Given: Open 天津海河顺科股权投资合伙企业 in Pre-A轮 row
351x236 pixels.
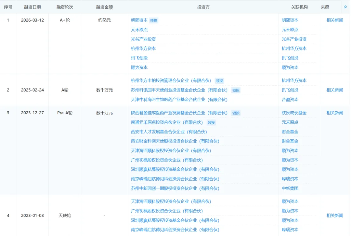Looking at the screenshot, I should click(x=171, y=151).
